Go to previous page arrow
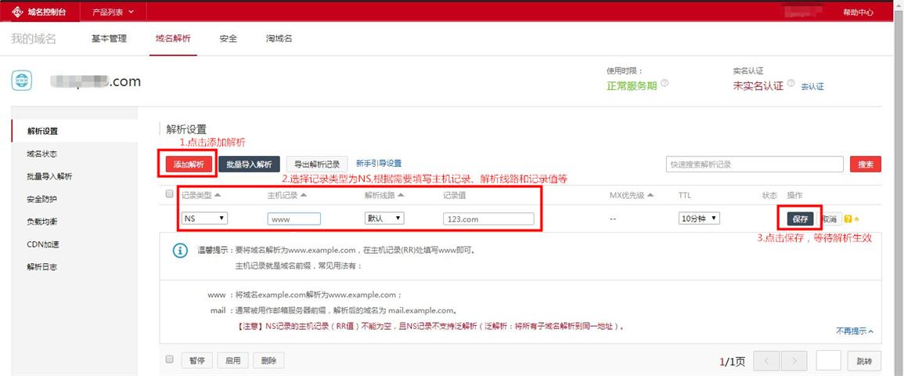 pyautogui.click(x=766, y=360)
